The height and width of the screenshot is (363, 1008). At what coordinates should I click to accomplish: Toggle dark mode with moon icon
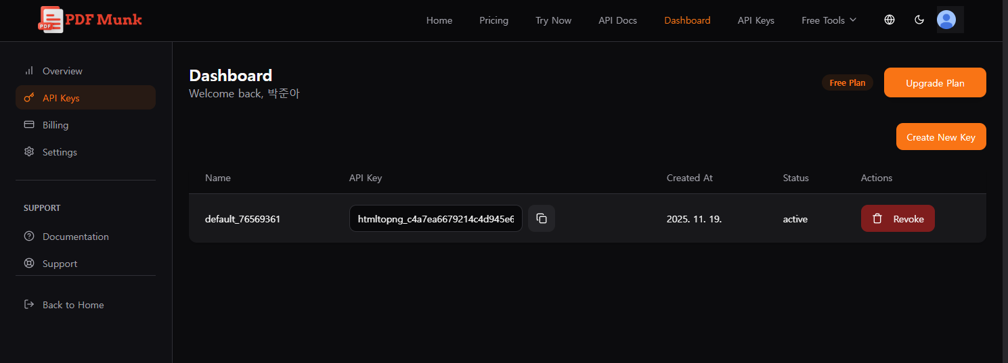(x=919, y=20)
